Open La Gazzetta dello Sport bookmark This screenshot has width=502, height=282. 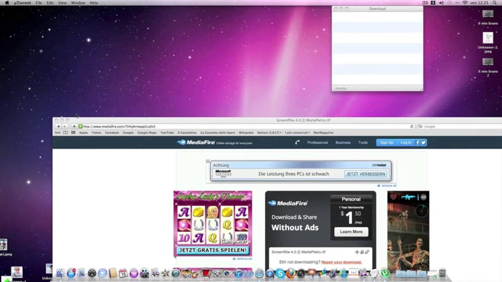pos(218,133)
